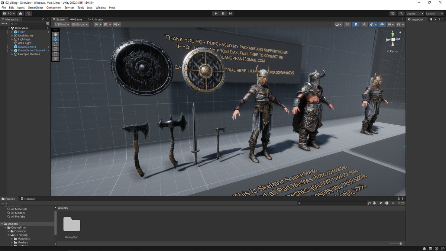Select the Rotate tool
This screenshot has height=251, width=446.
(55, 44)
